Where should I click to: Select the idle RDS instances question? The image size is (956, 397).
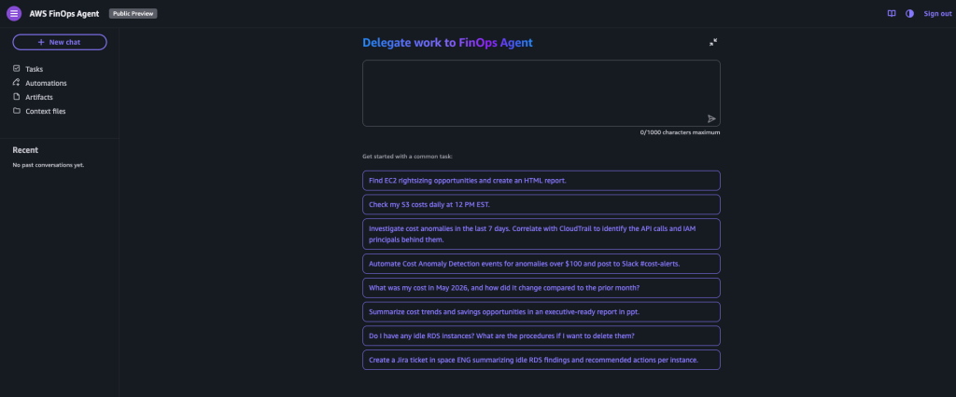click(541, 335)
